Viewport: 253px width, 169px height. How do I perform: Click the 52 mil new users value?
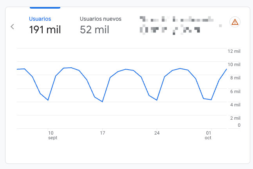(94, 30)
